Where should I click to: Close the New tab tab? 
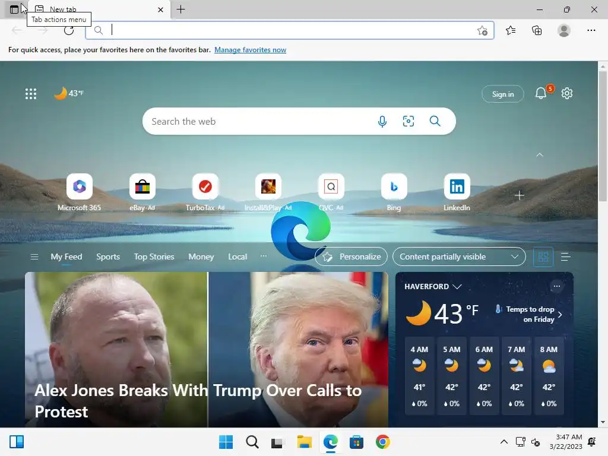[x=160, y=9]
